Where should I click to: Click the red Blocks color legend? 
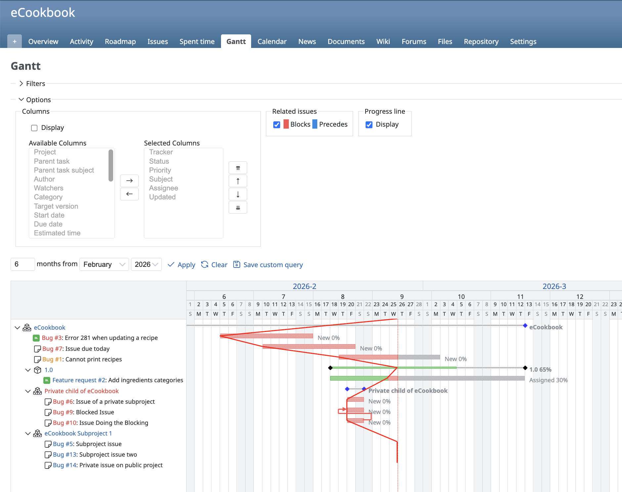point(286,124)
